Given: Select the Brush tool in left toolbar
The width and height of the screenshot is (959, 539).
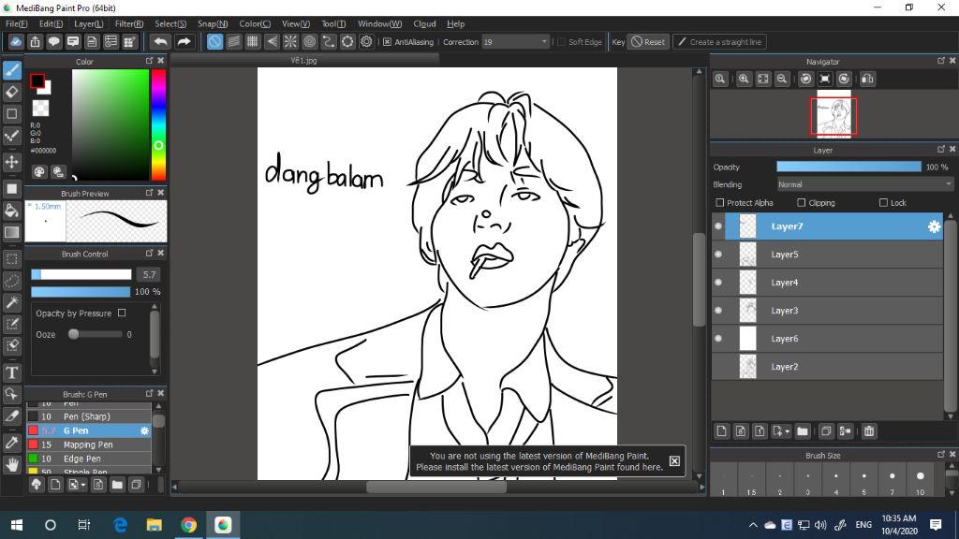Looking at the screenshot, I should [x=12, y=70].
